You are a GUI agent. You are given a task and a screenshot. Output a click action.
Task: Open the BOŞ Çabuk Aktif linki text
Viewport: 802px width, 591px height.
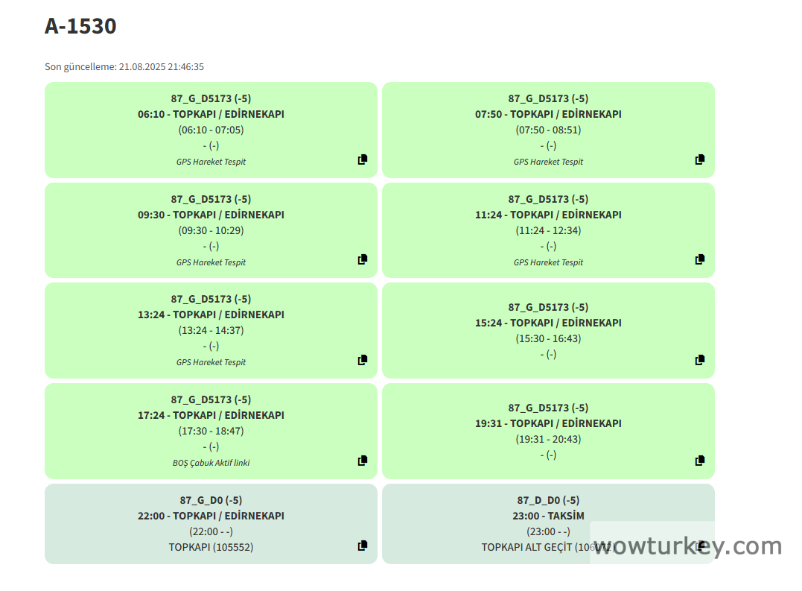pyautogui.click(x=211, y=463)
